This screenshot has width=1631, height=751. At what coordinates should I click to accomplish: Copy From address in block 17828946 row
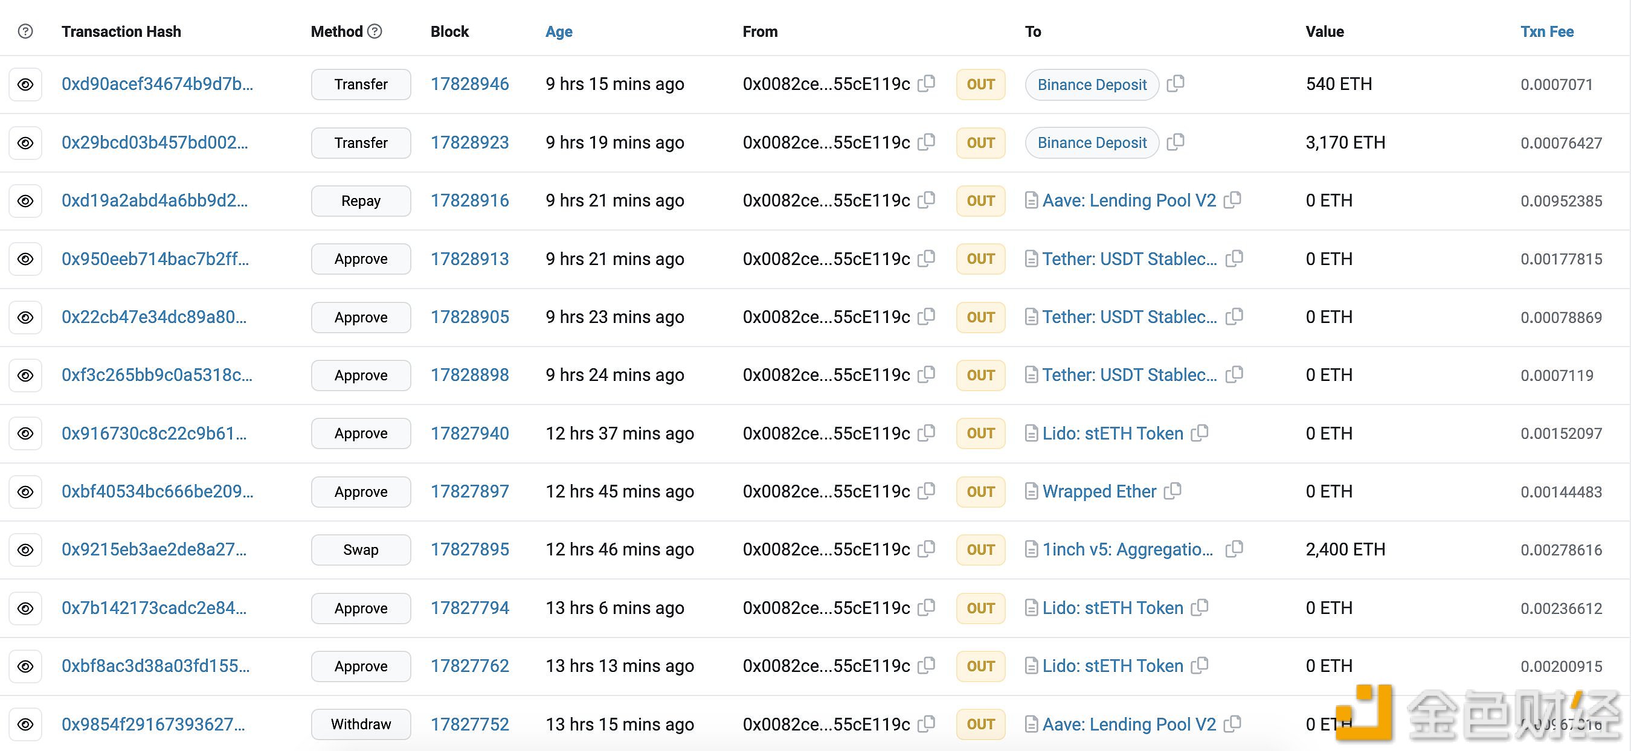coord(926,83)
